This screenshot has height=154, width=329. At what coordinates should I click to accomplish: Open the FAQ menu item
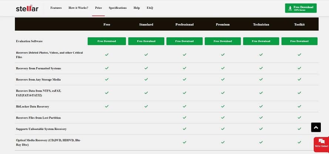tap(150, 8)
